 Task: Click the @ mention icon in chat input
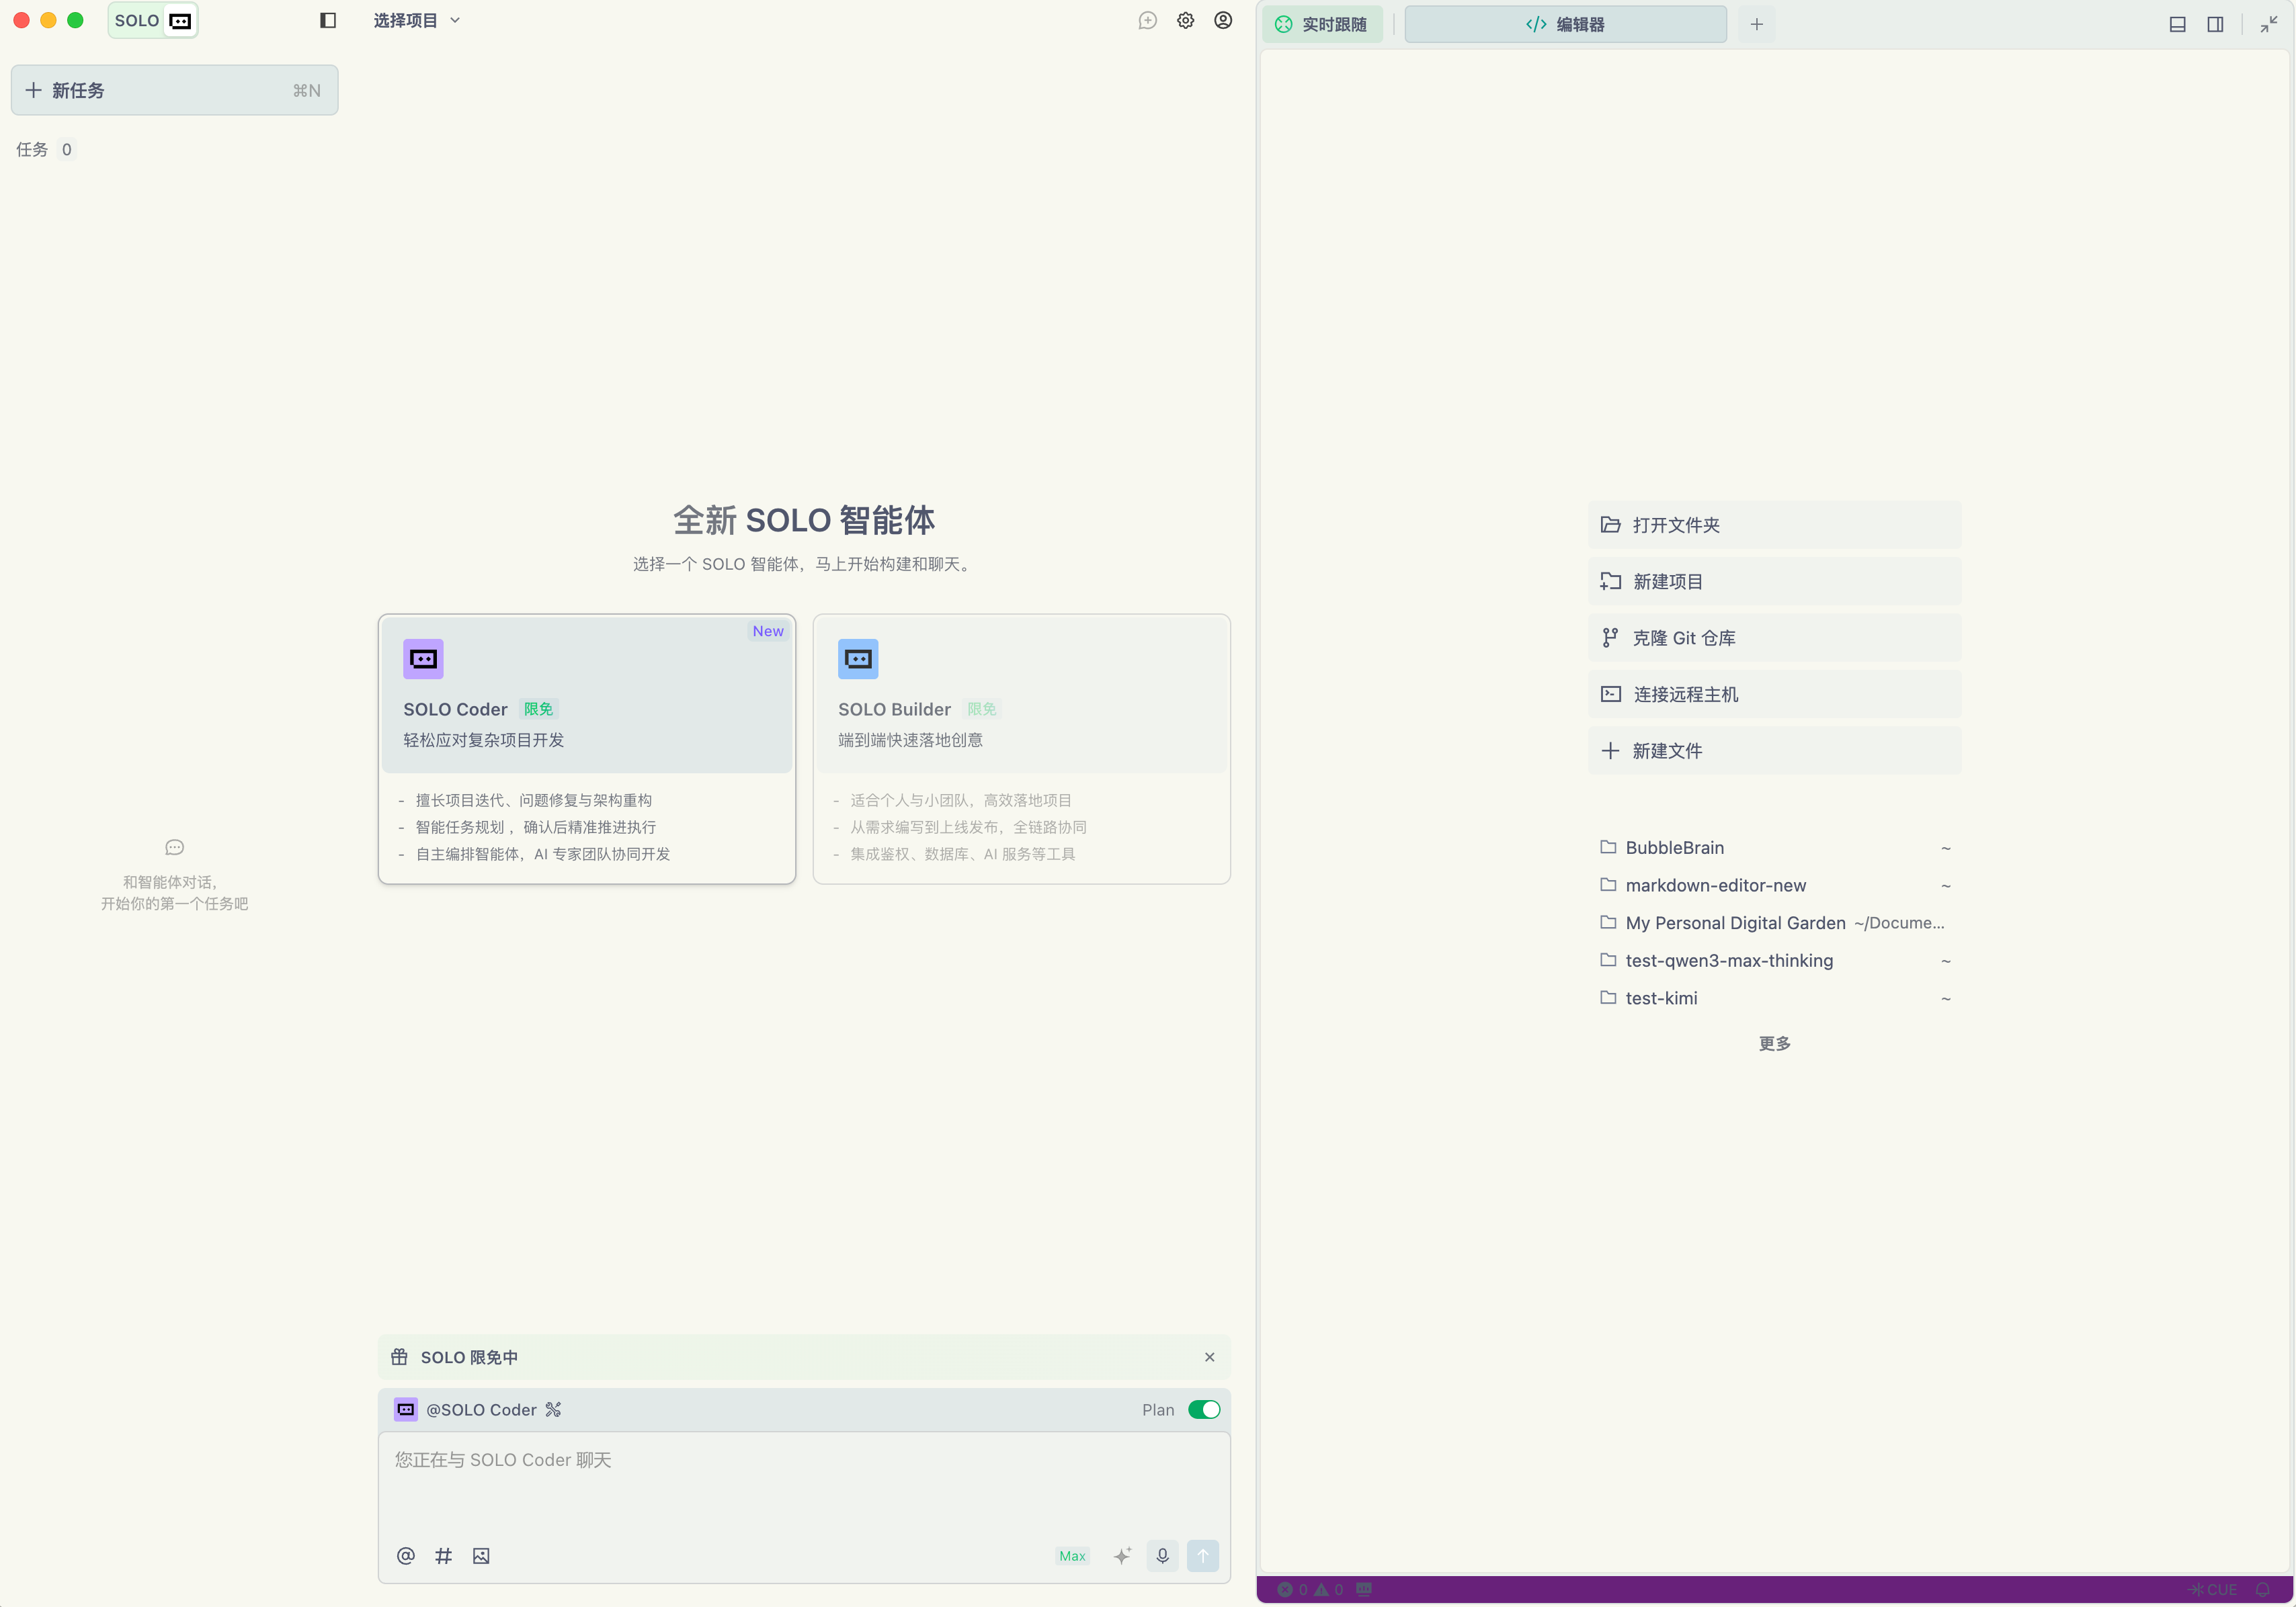[405, 1555]
